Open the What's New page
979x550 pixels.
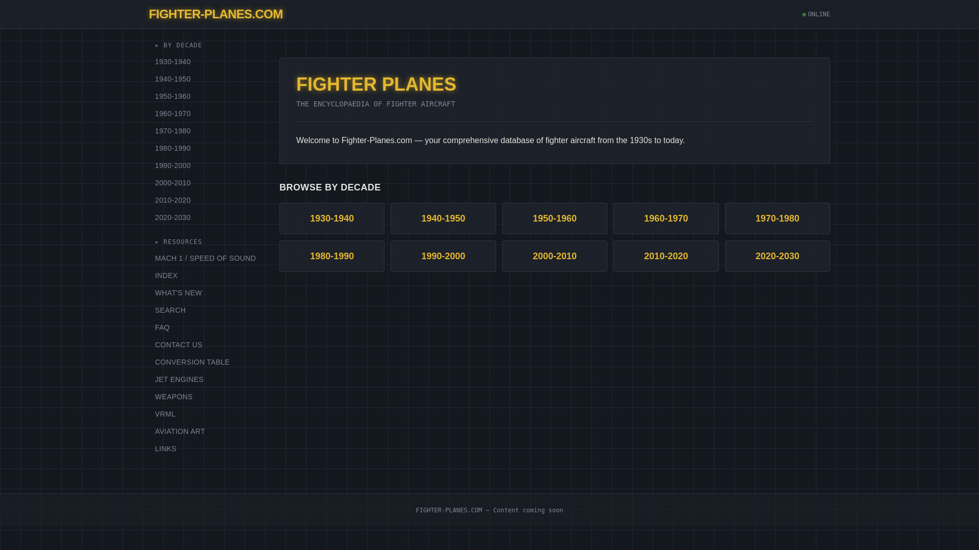click(x=178, y=293)
